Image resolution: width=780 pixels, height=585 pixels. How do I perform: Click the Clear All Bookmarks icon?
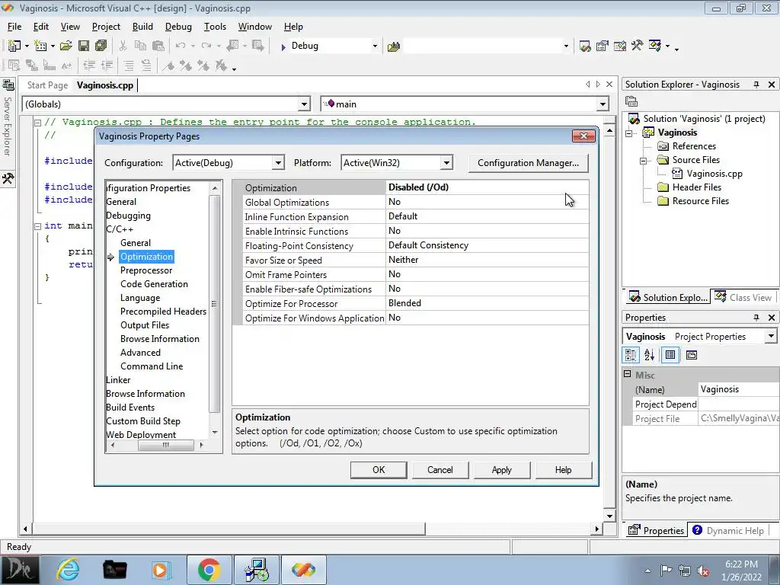click(221, 66)
